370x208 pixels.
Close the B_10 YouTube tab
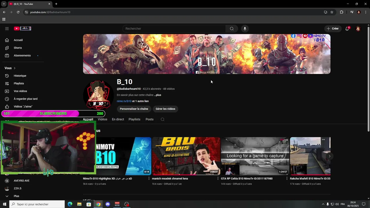click(x=49, y=4)
